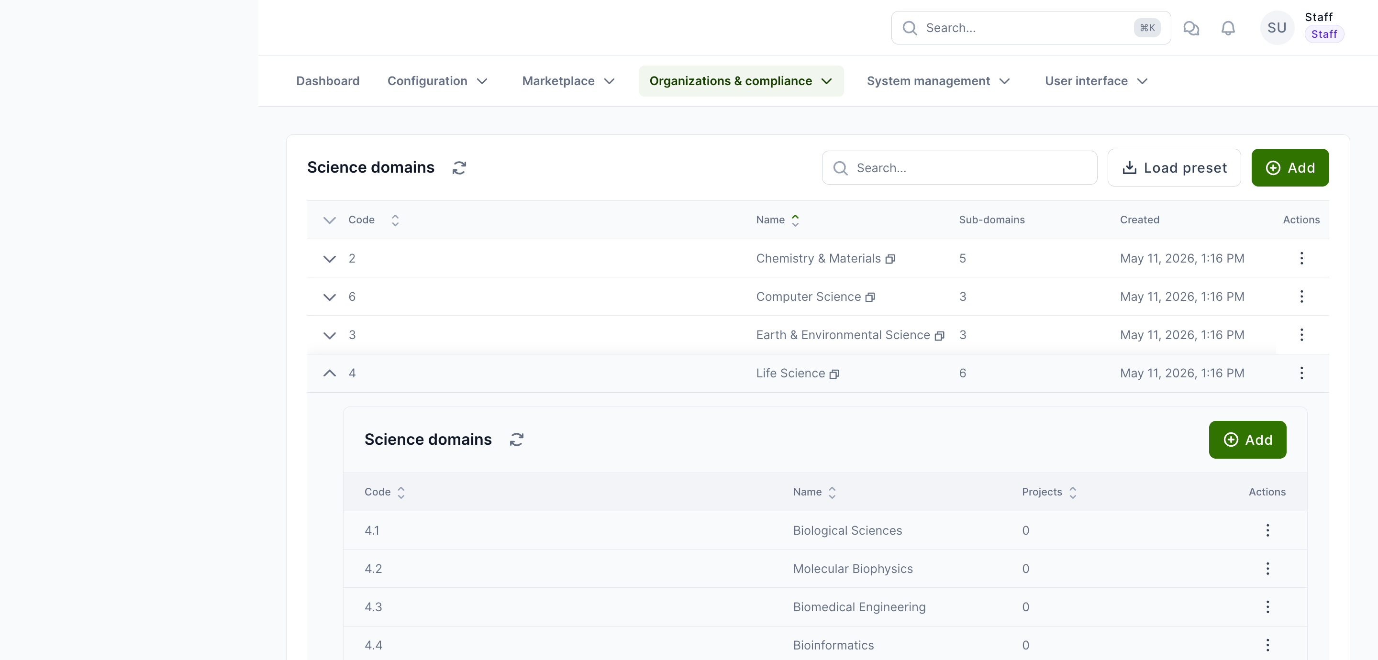
Task: Click sub-domain code 4.4
Action: point(373,645)
